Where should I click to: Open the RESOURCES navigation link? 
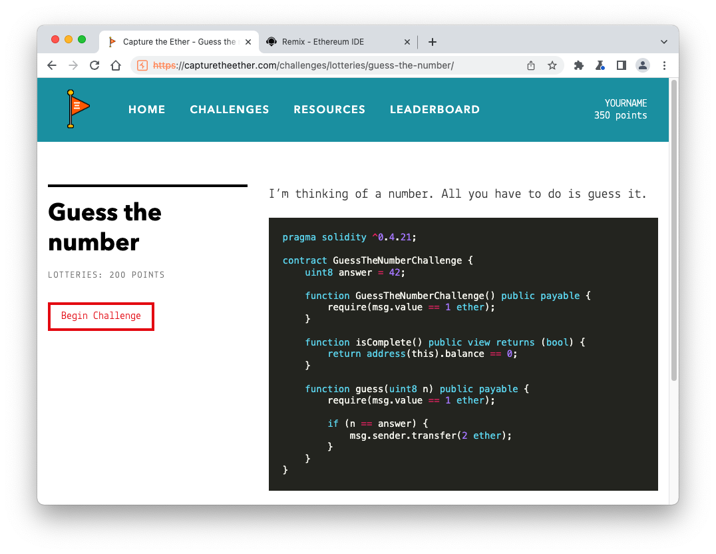tap(329, 110)
